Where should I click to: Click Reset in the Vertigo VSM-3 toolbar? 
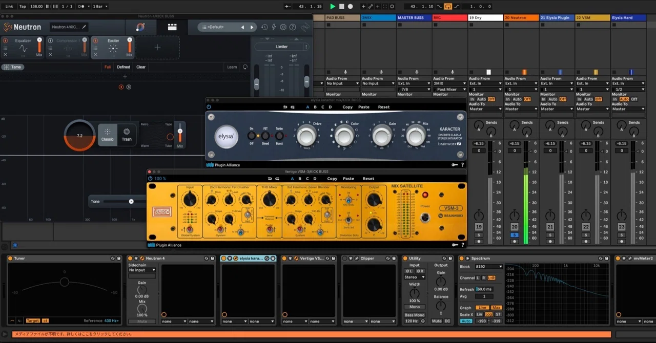[368, 179]
